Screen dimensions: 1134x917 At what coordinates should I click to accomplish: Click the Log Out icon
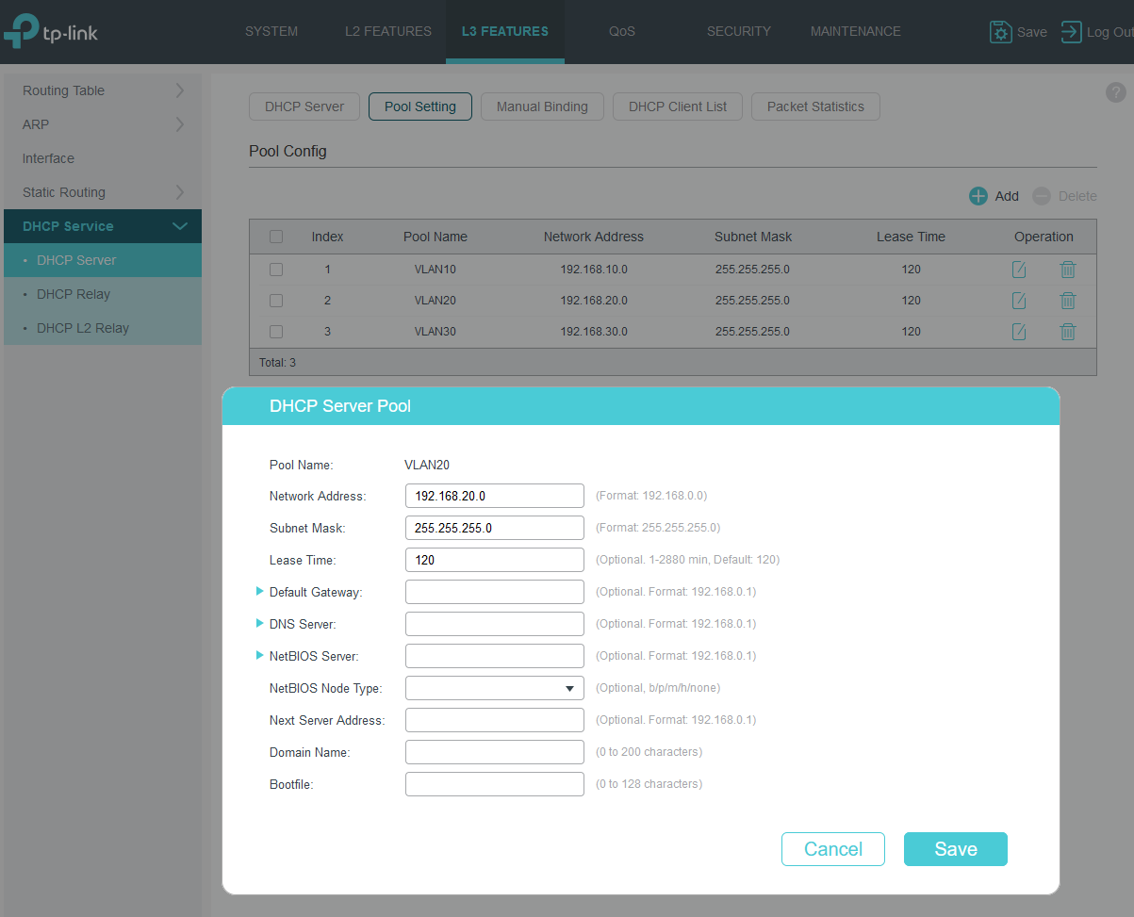point(1072,32)
